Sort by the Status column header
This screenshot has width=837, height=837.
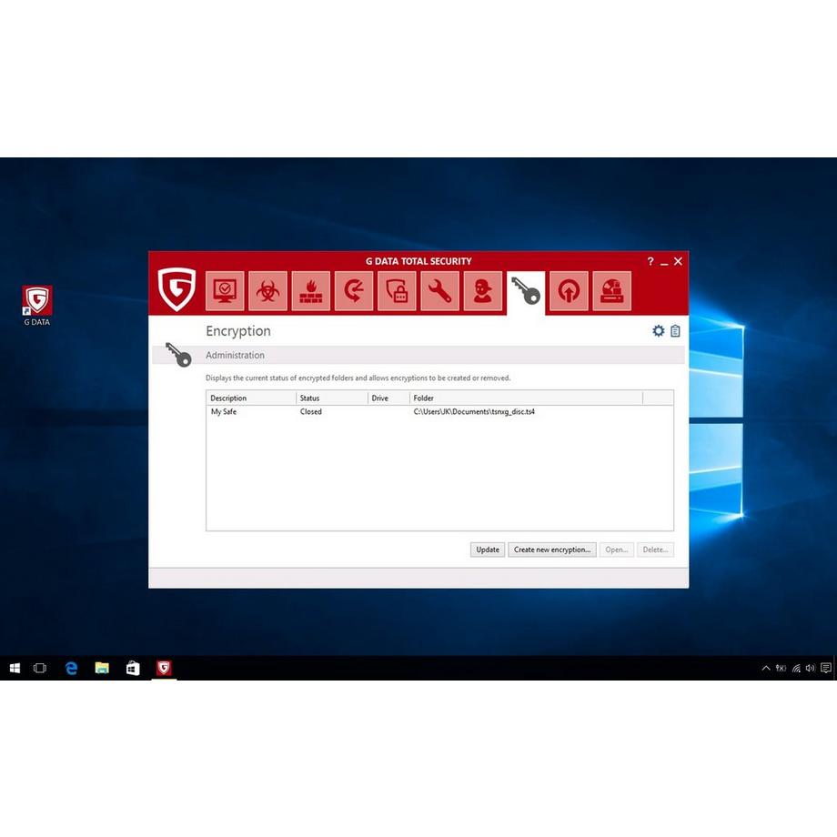click(309, 398)
